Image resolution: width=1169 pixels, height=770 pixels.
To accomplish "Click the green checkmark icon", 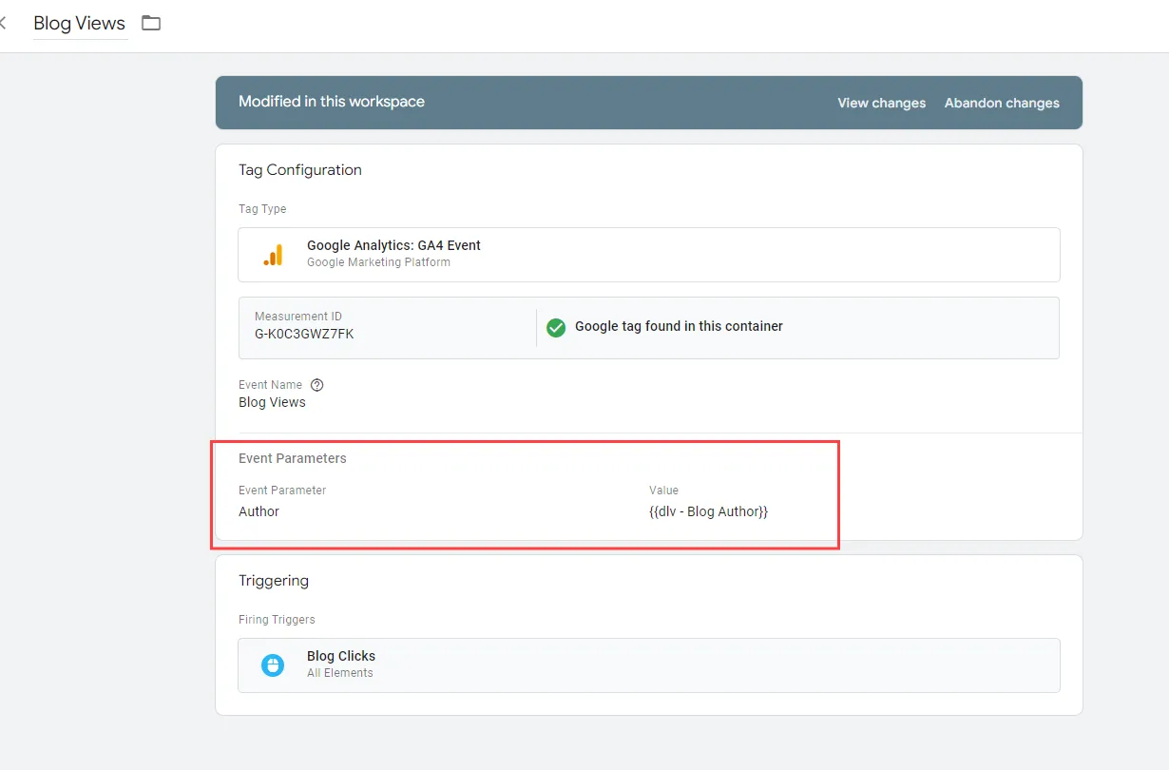I will (x=556, y=327).
